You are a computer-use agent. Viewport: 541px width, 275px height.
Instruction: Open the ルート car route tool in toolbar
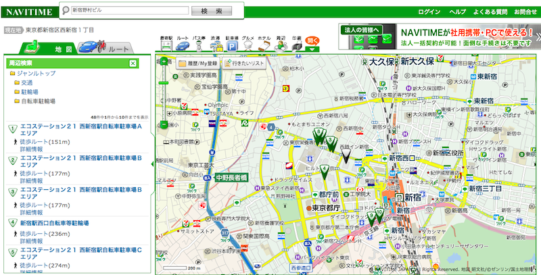pyautogui.click(x=183, y=44)
